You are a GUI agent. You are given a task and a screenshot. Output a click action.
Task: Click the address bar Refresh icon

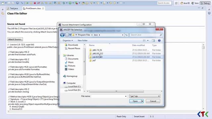click(126, 35)
